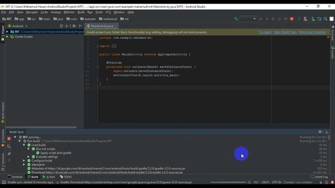Image resolution: width=335 pixels, height=188 pixels.
Task: Open the VCS menu
Action: coord(108,12)
